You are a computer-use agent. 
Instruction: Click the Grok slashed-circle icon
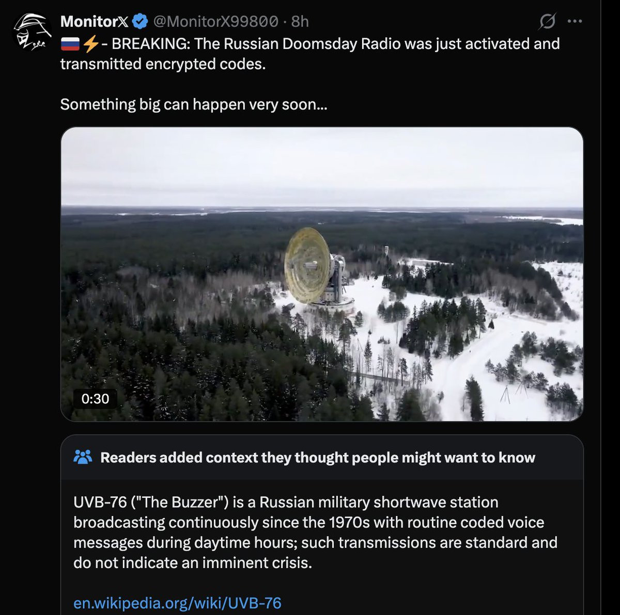(x=547, y=22)
